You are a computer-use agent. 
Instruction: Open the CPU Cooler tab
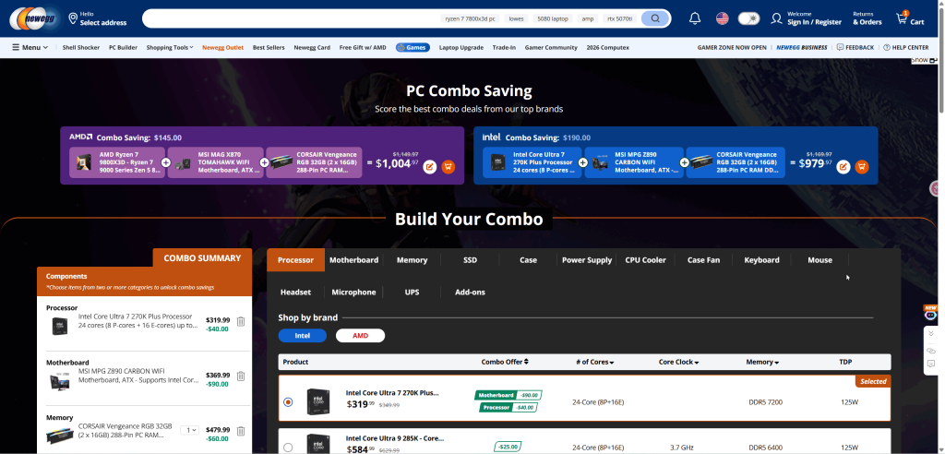645,260
